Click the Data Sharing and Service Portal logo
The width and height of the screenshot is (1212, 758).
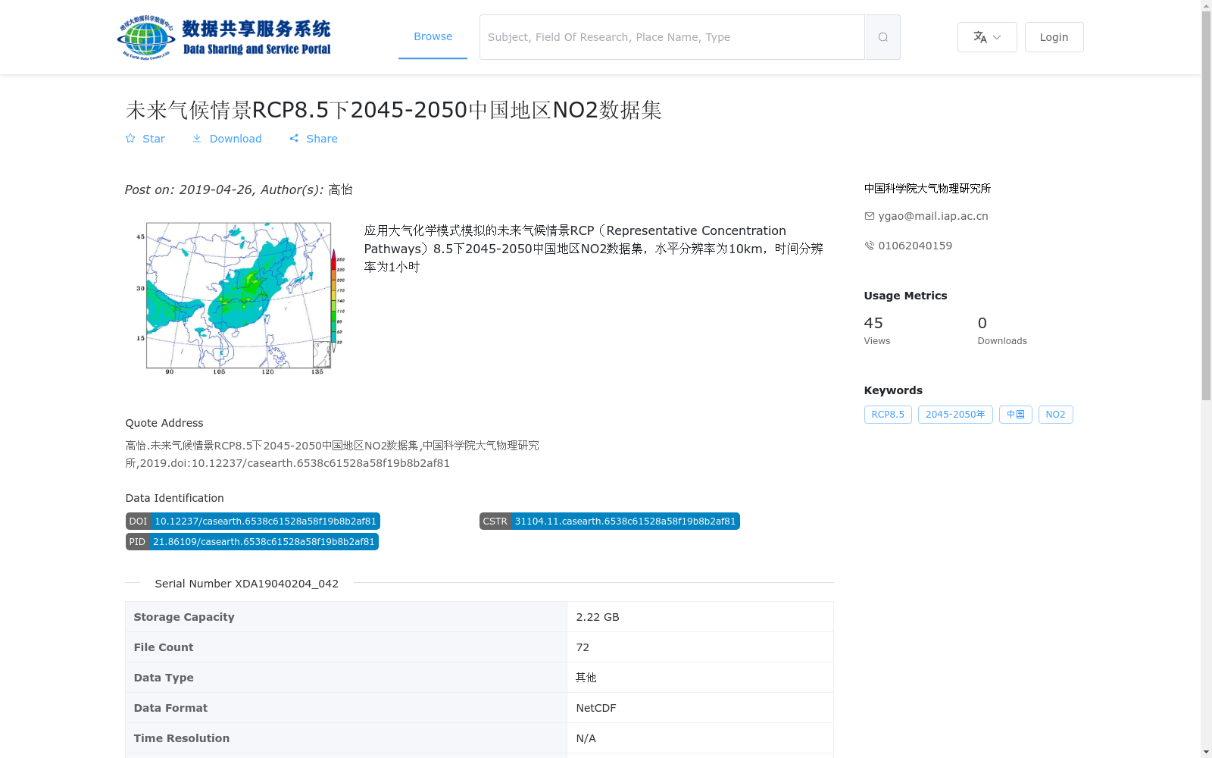point(224,37)
